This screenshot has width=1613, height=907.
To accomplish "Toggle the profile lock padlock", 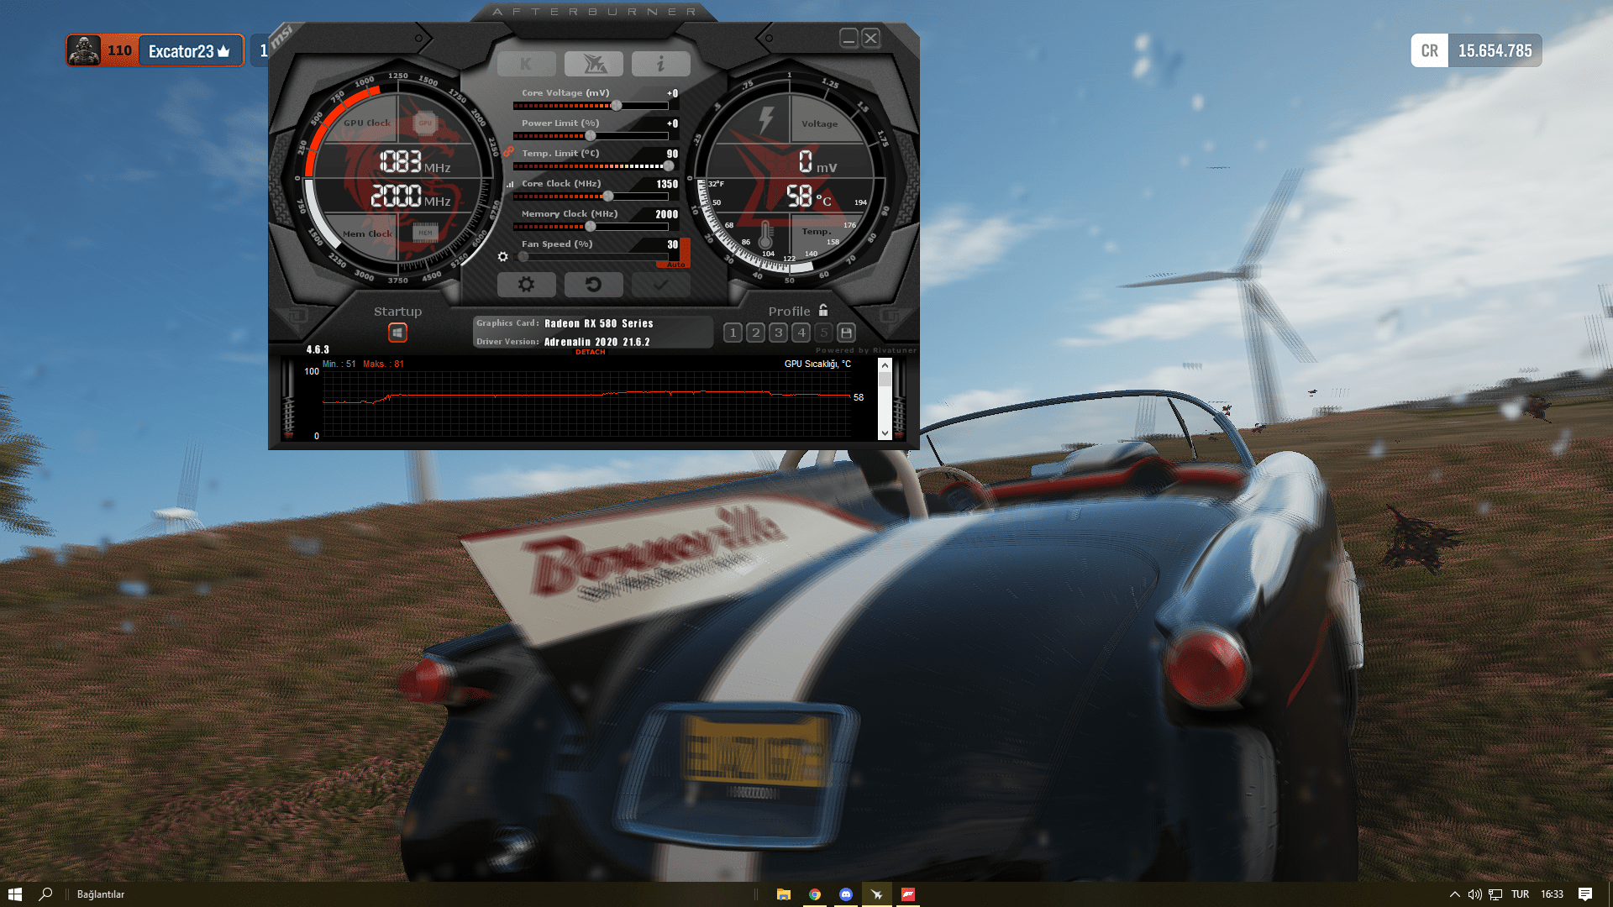I will pos(823,310).
